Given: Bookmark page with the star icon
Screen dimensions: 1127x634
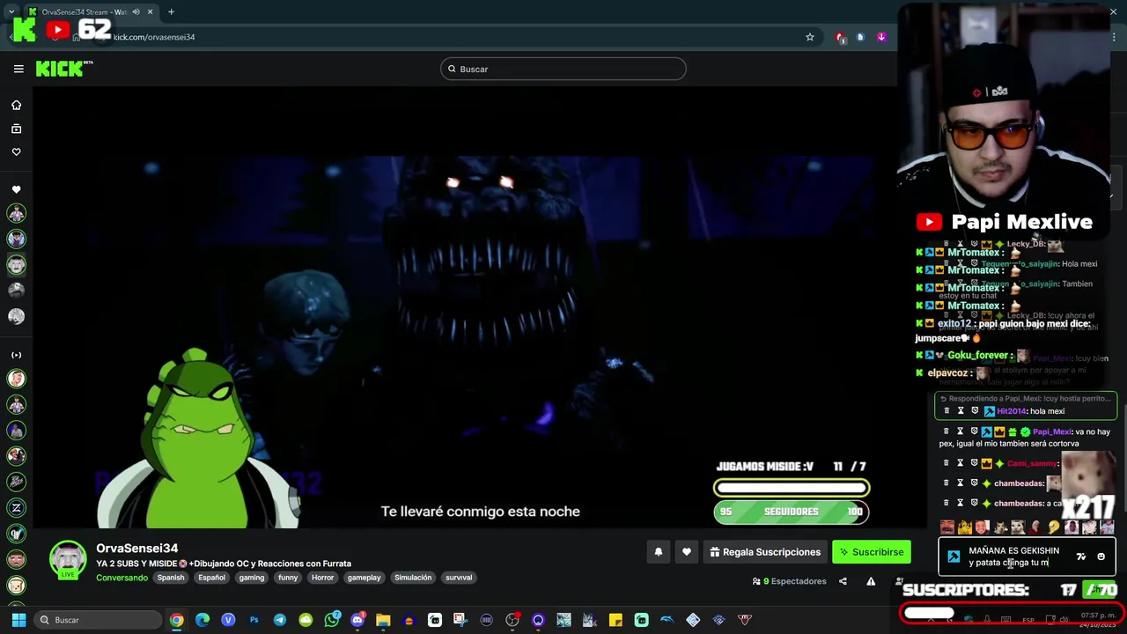Looking at the screenshot, I should pyautogui.click(x=809, y=37).
